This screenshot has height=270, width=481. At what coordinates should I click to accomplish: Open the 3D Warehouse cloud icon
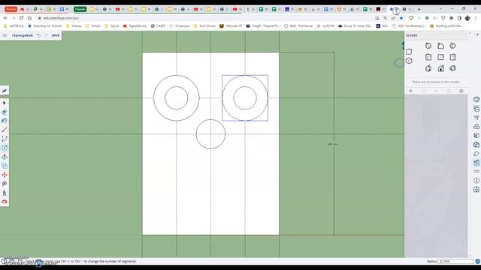pos(476,127)
